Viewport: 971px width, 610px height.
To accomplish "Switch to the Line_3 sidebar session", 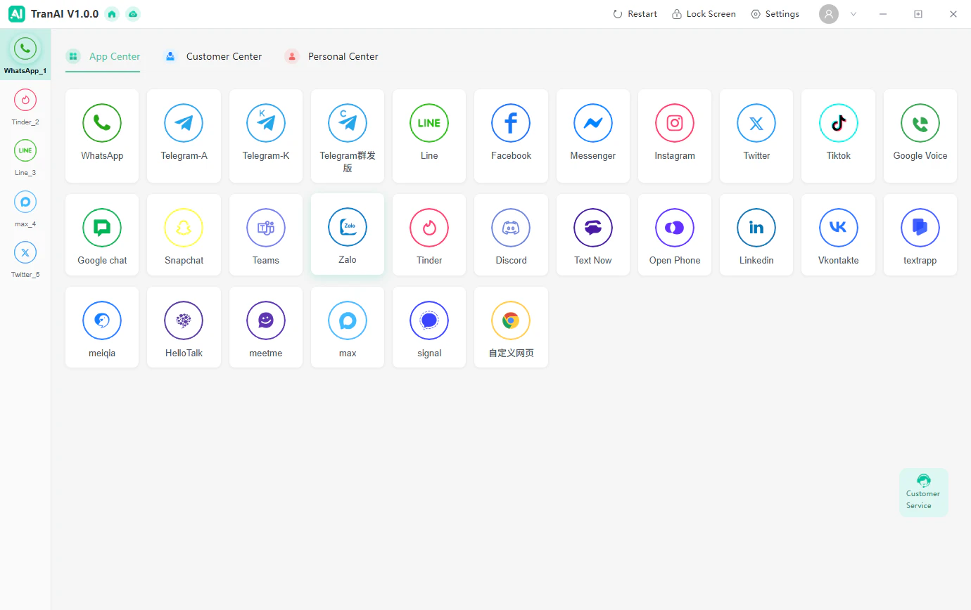I will click(25, 157).
